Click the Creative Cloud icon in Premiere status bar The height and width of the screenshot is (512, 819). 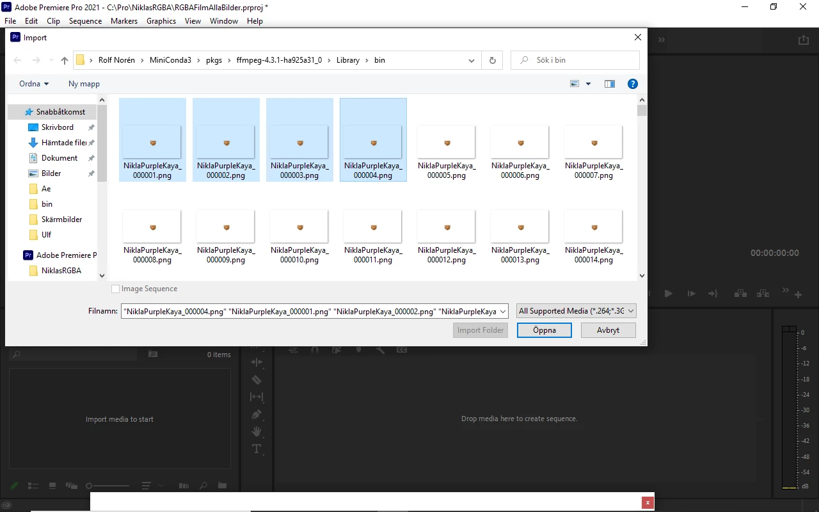click(8, 506)
